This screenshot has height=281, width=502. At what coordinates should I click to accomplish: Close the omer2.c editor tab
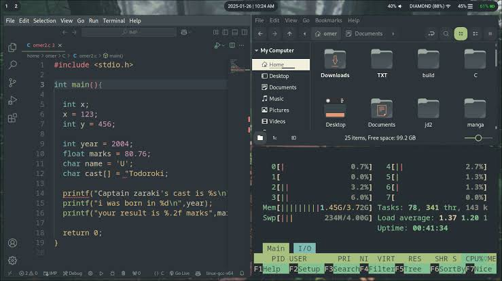60,45
